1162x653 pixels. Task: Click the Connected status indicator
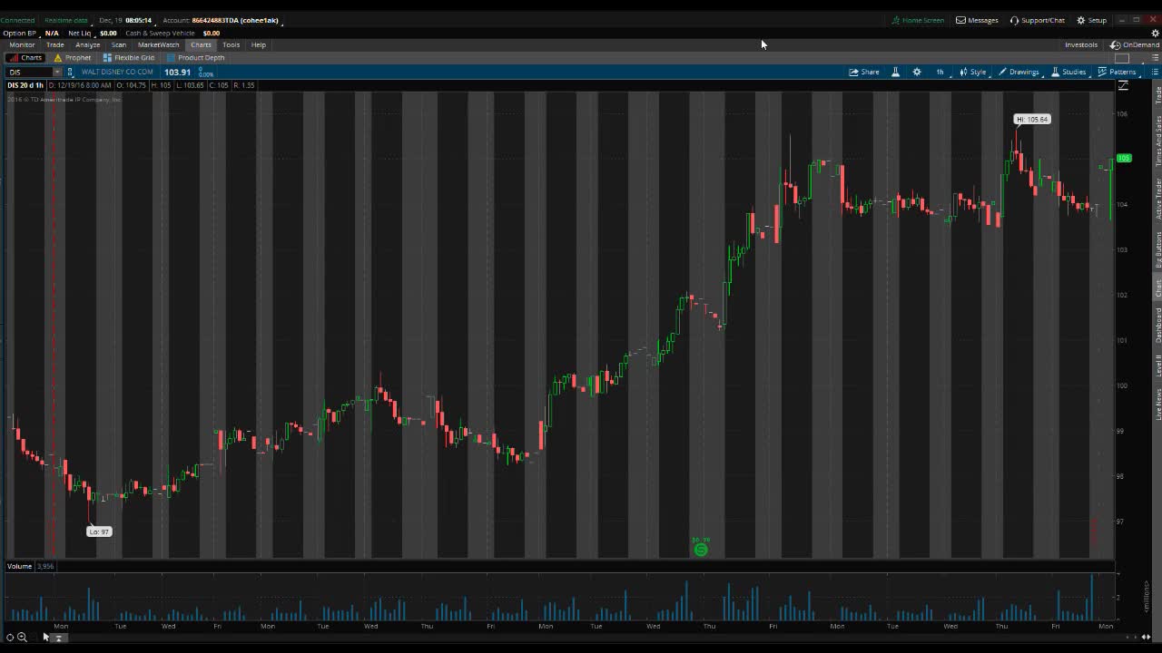pyautogui.click(x=17, y=20)
